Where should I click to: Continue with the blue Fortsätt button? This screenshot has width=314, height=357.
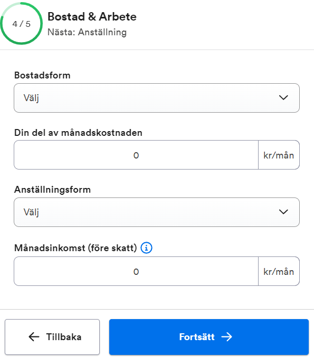(209, 337)
